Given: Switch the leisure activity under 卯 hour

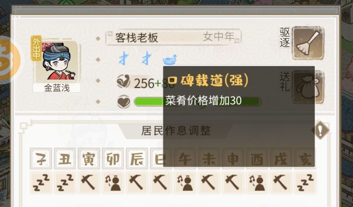Looking at the screenshot, I should (x=113, y=183).
